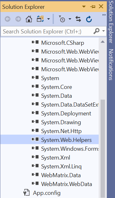Switch to the Solution Explorer side tab
This screenshot has width=115, height=198.
tap(111, 22)
